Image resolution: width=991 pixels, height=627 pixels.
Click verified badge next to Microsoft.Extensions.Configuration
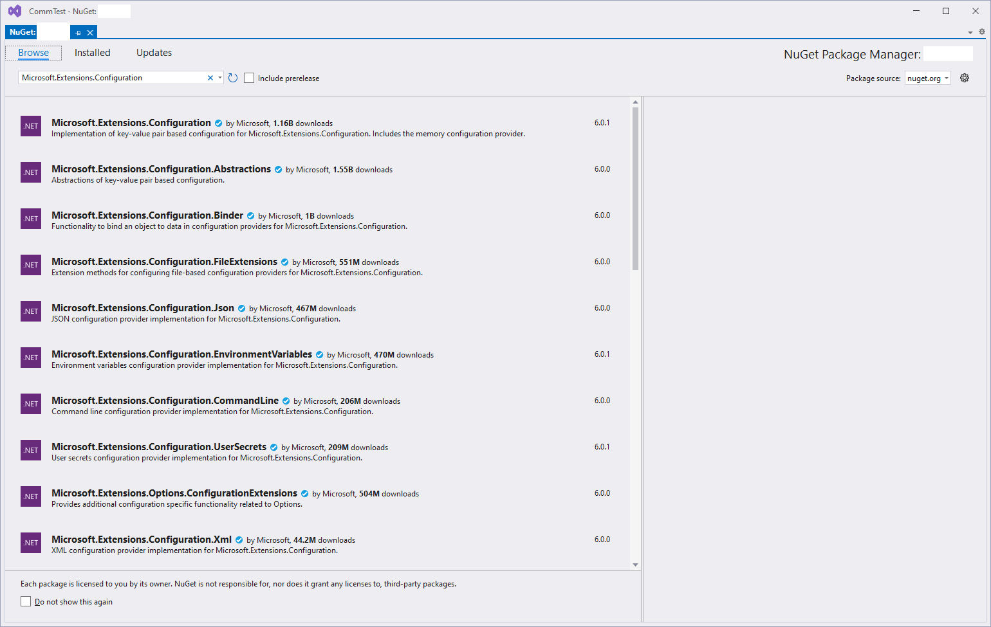pyautogui.click(x=219, y=123)
